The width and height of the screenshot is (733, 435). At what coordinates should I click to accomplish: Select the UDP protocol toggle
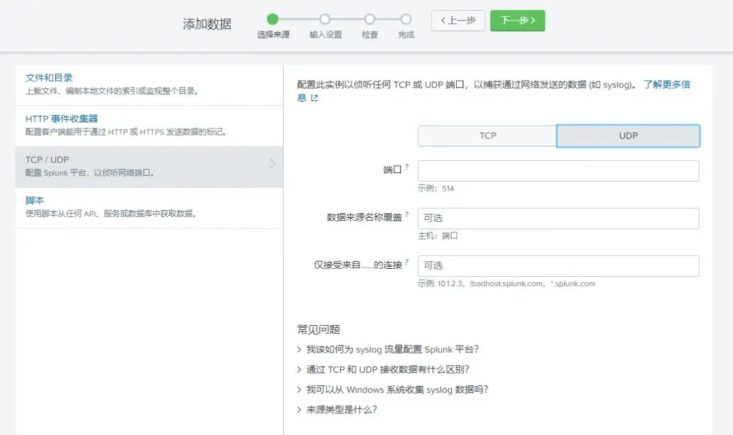[x=628, y=136]
